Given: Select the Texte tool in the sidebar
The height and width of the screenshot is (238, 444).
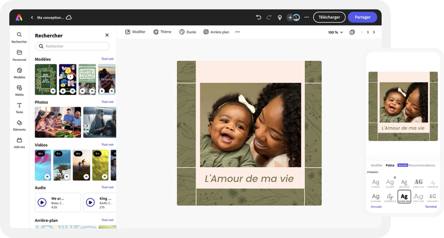Looking at the screenshot, I should pos(20,108).
